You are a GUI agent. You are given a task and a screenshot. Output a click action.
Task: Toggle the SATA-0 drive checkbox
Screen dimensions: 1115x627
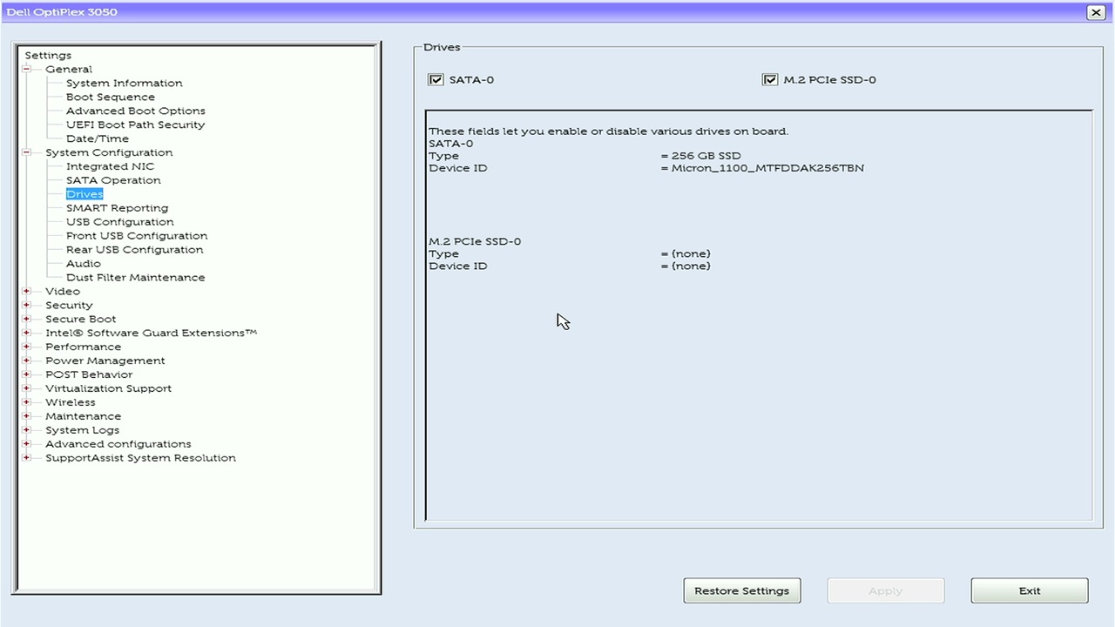(x=436, y=79)
